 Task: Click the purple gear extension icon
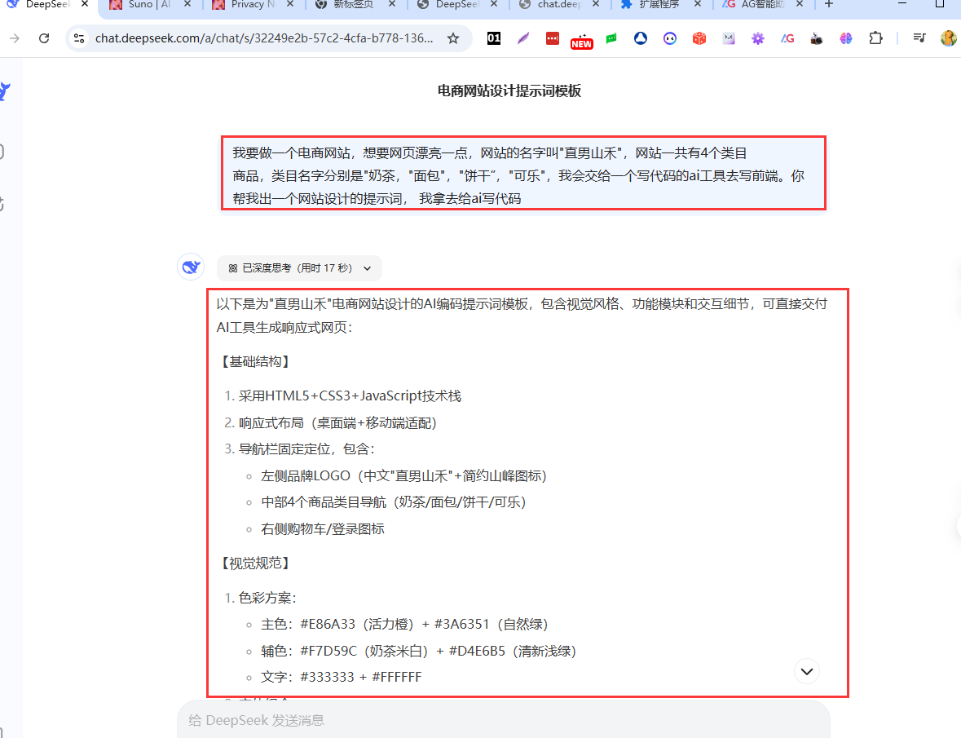pyautogui.click(x=758, y=38)
